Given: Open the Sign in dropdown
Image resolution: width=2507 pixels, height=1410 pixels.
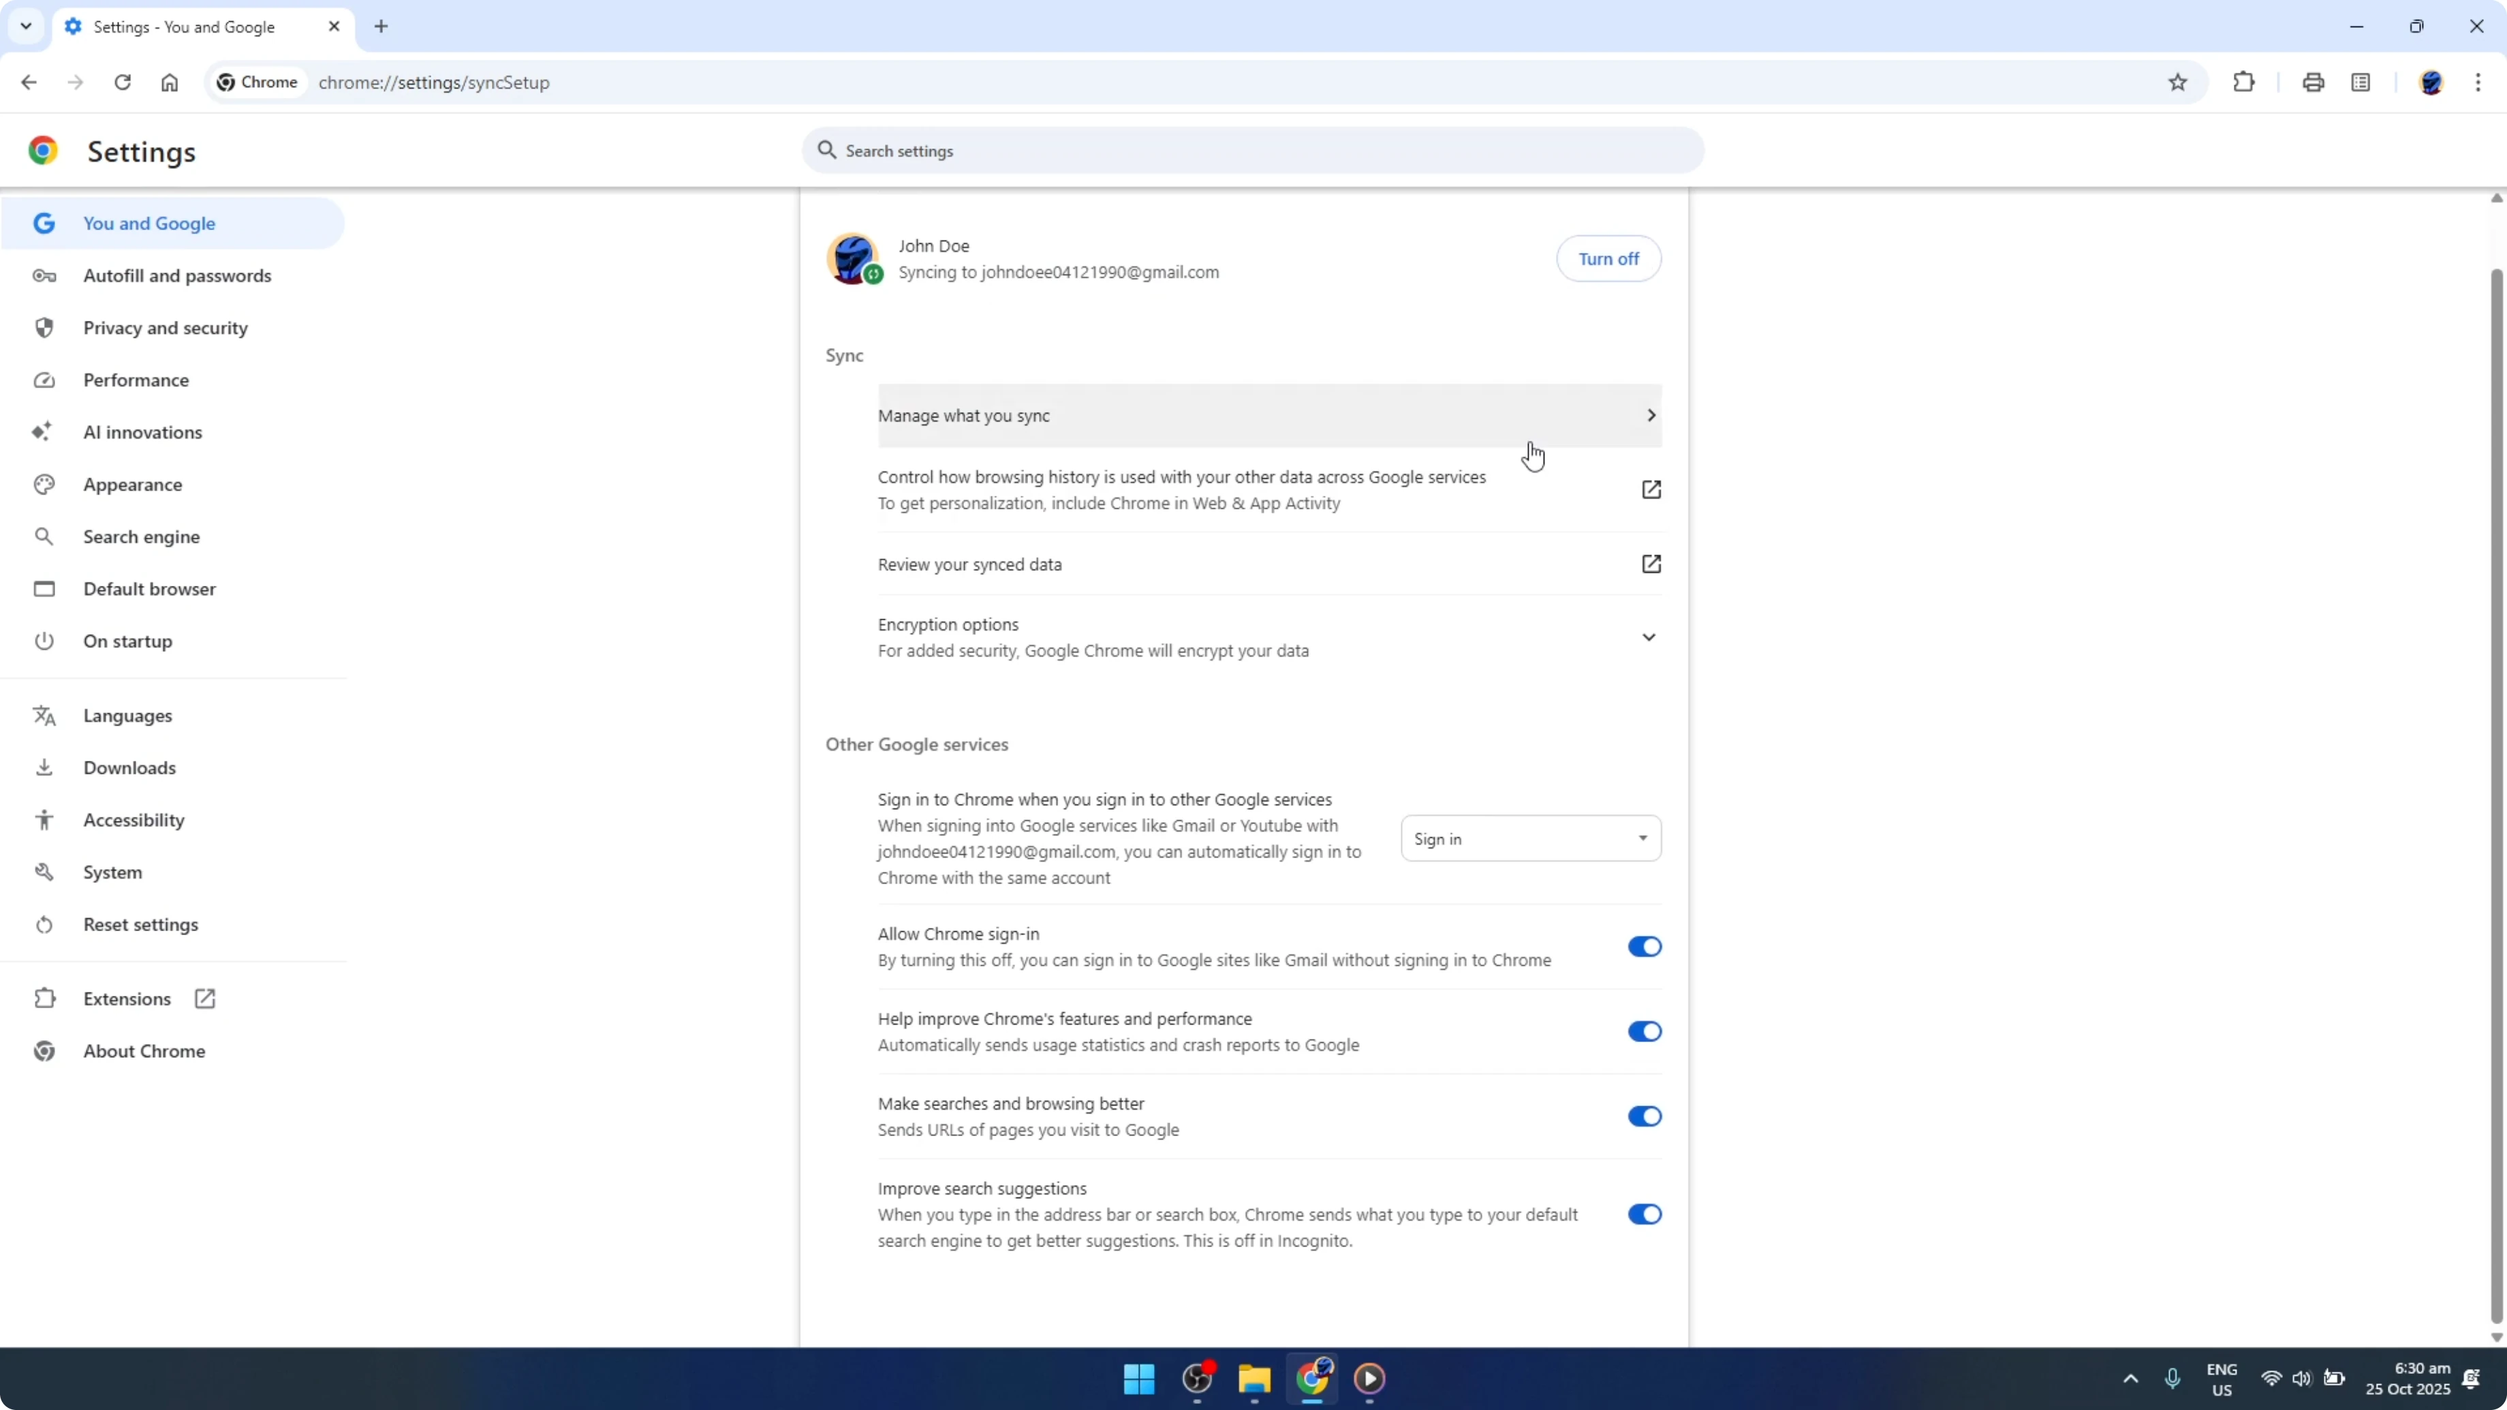Looking at the screenshot, I should (x=1530, y=838).
